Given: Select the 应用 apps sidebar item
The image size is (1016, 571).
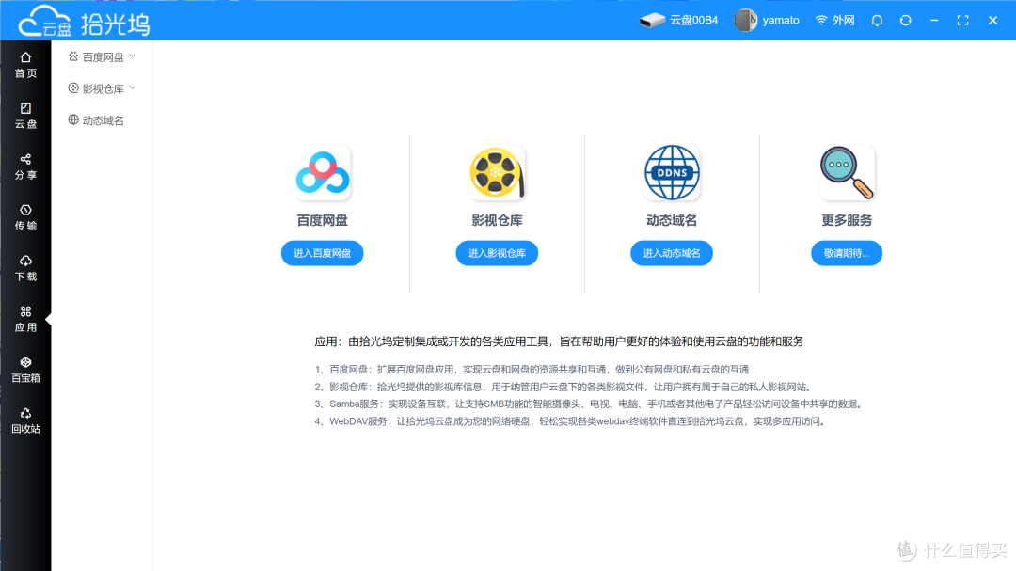Looking at the screenshot, I should (25, 319).
